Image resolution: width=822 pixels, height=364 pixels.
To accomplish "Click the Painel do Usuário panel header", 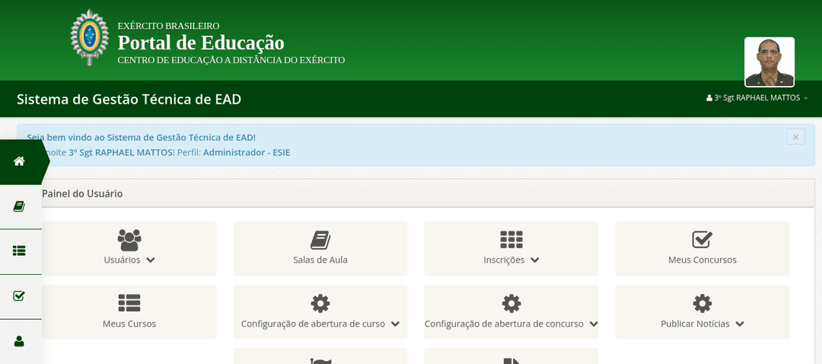I will [x=82, y=193].
